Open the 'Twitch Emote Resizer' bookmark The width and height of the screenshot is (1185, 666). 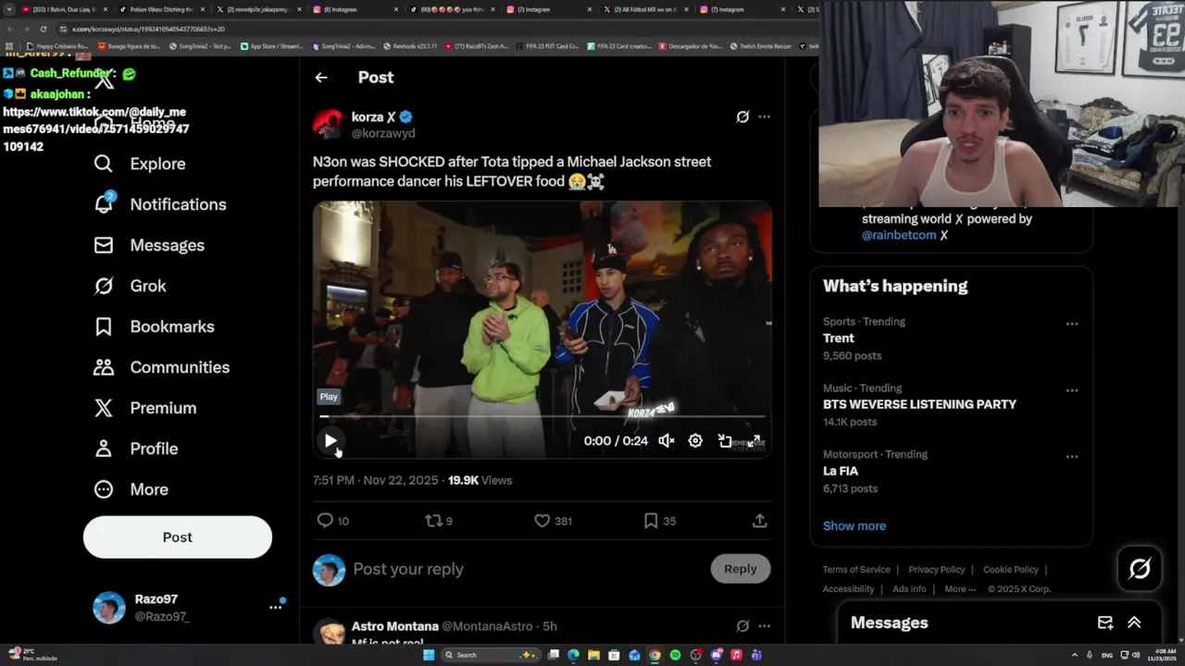click(x=761, y=45)
